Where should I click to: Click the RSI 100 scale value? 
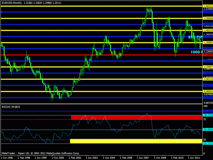coord(206,106)
